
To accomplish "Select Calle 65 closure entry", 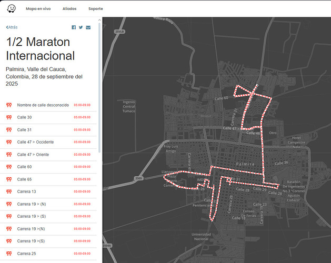I will click(x=25, y=179).
